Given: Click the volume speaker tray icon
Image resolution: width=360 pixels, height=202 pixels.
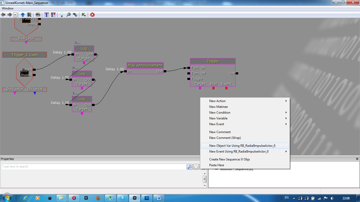Looking at the screenshot, I should click(x=332, y=198).
